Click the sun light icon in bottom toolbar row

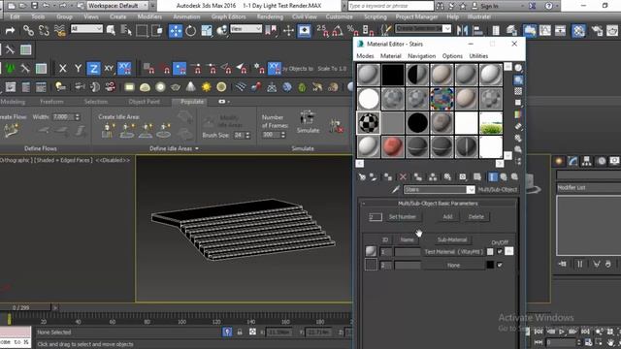click(x=207, y=87)
